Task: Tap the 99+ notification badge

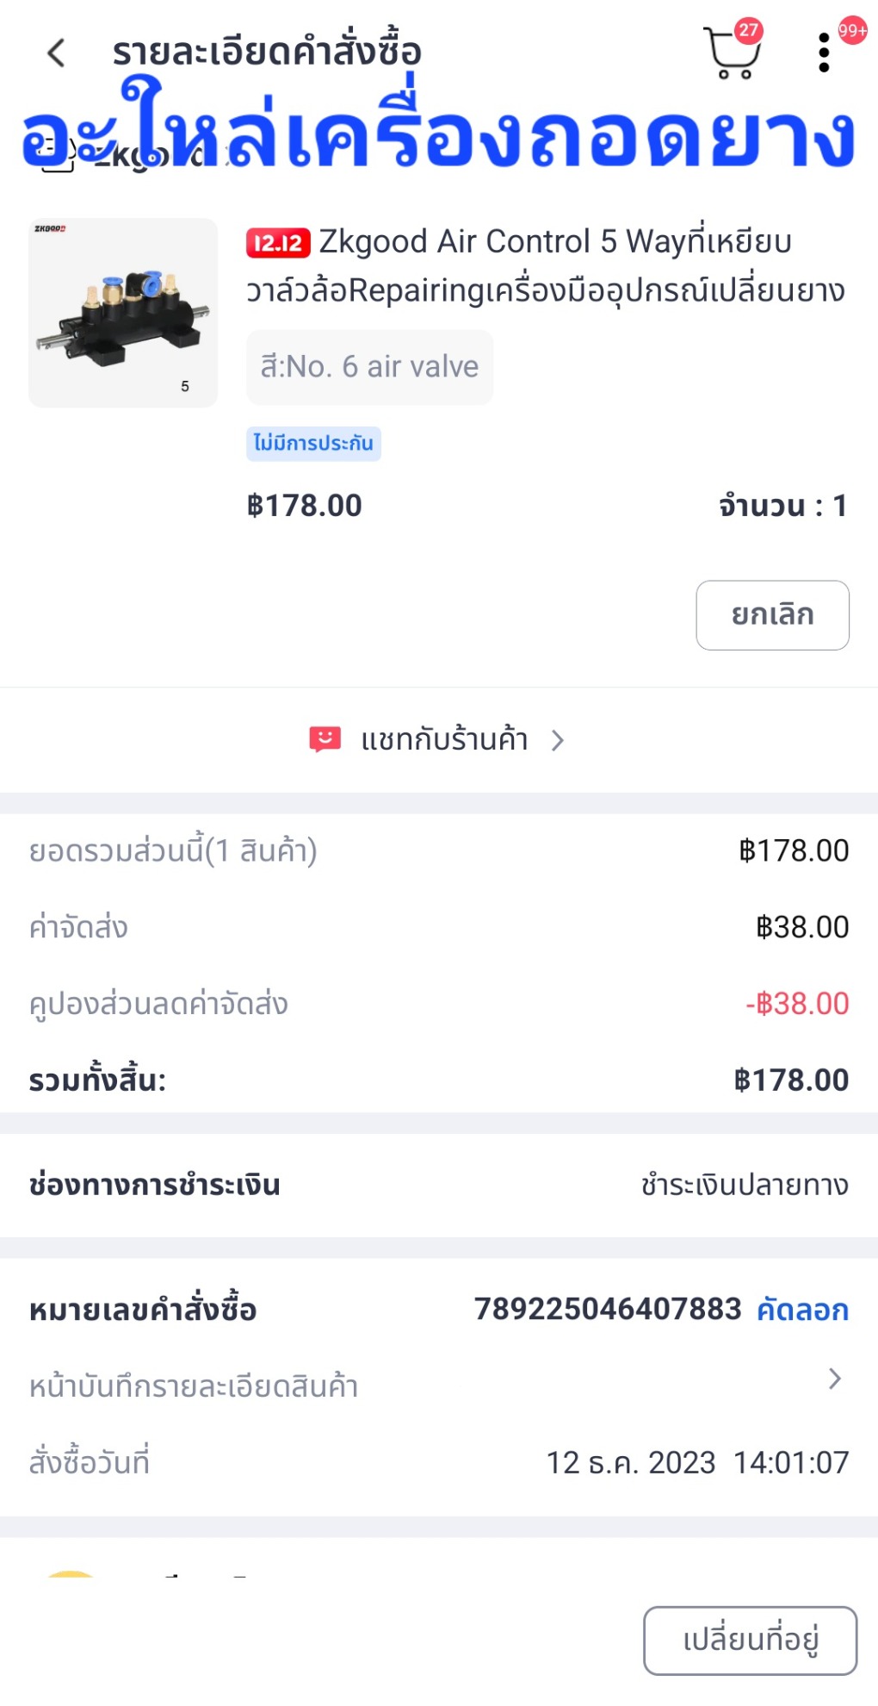Action: point(852,31)
